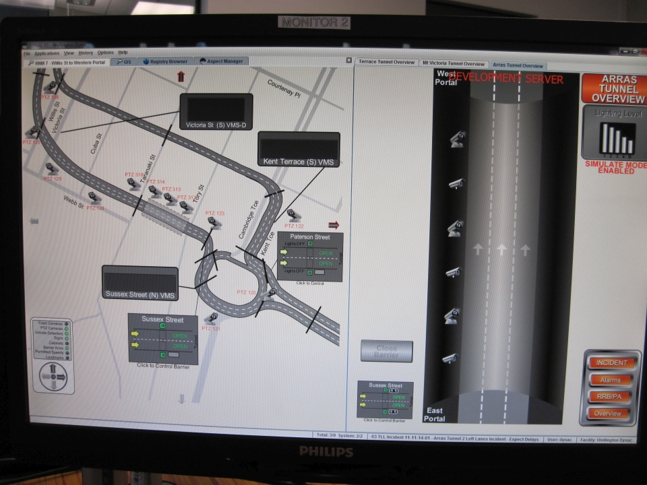Open the Applications menu
The height and width of the screenshot is (485, 647).
[47, 53]
